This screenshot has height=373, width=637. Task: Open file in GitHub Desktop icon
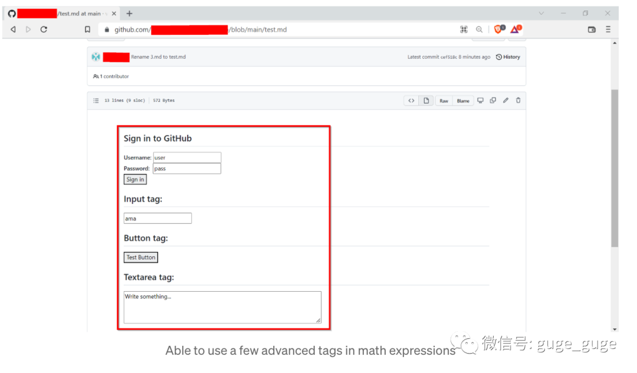tap(480, 100)
